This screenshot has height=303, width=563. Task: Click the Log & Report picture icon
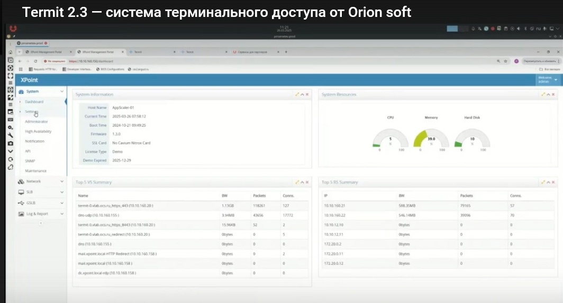click(x=21, y=214)
